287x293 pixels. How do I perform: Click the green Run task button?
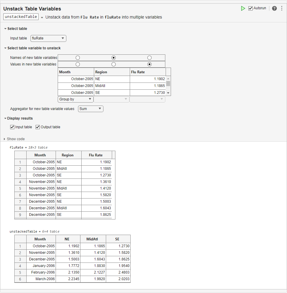tap(243, 8)
